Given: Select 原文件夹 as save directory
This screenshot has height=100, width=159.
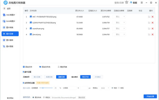Looking at the screenshot, I should coord(33,97).
